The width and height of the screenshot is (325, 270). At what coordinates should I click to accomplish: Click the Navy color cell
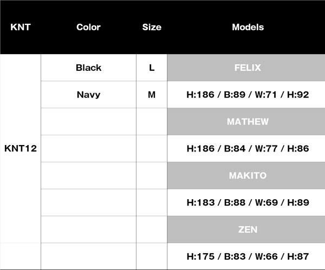tap(88, 95)
